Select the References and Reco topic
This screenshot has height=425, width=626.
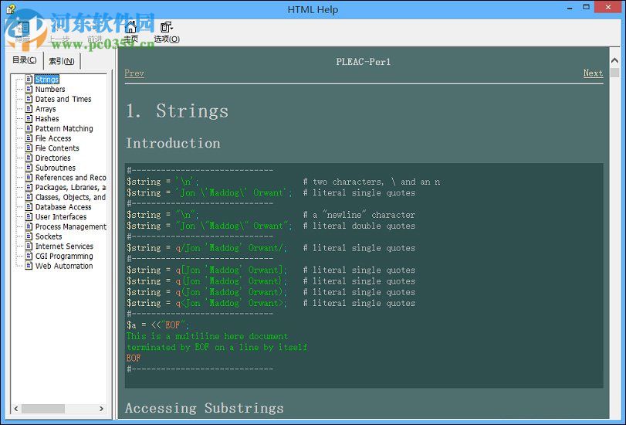(71, 178)
